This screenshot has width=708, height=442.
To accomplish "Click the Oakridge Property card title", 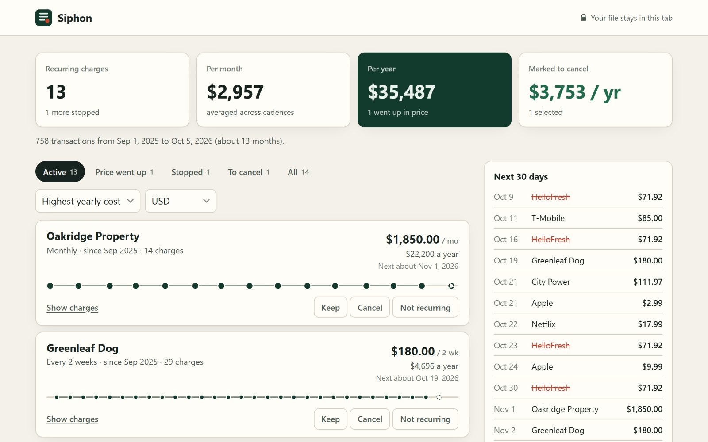I will click(x=93, y=236).
